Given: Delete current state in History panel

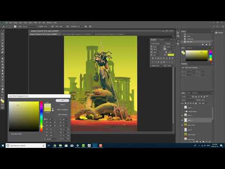Looking at the screenshot, I should pyautogui.click(x=210, y=45).
